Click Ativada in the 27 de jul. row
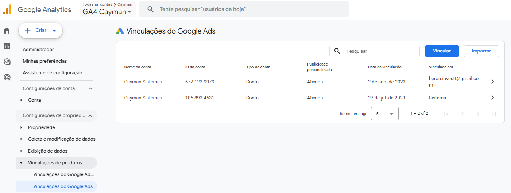Viewport: 511px width, 193px height. [315, 98]
